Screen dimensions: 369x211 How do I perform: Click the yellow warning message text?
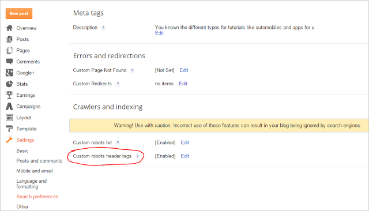pos(237,126)
